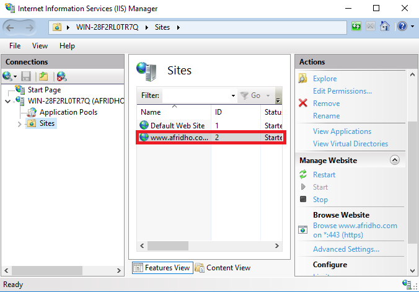Go forward with the navigation arrow
This screenshot has width=419, height=292.
[x=29, y=27]
